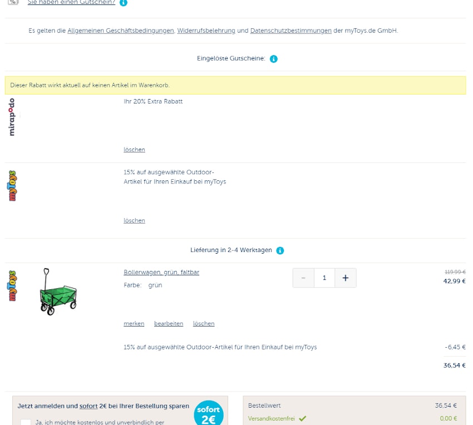Tick the newsletter signup checkbox
The width and height of the screenshot is (473, 425).
(x=26, y=422)
